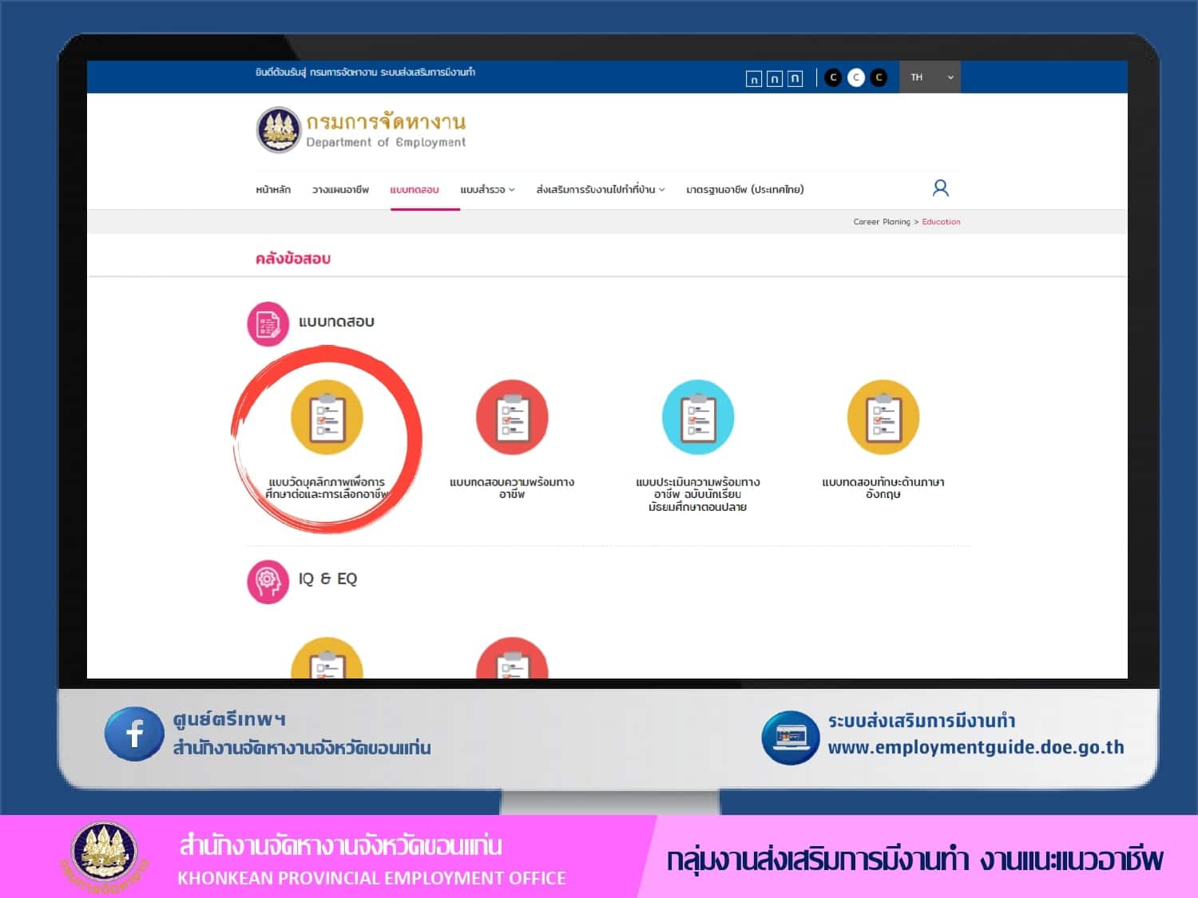Viewport: 1198px width, 898px height.
Task: Click the Career Planing breadcrumb link
Action: tap(881, 222)
